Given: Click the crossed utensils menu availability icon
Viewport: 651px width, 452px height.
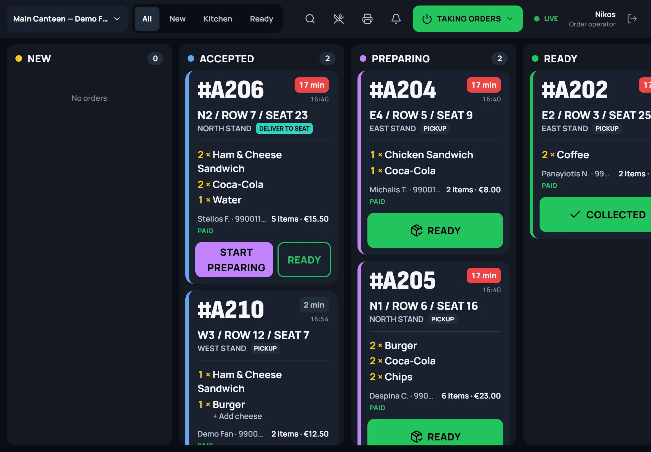Looking at the screenshot, I should 338,19.
